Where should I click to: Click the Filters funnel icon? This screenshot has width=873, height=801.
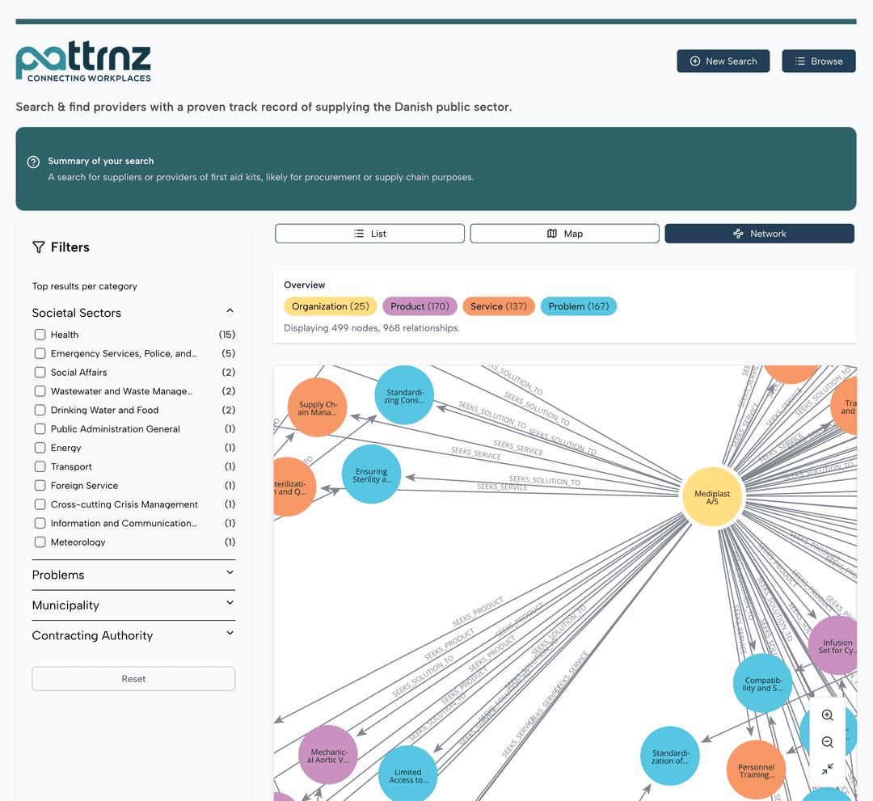[x=37, y=247]
